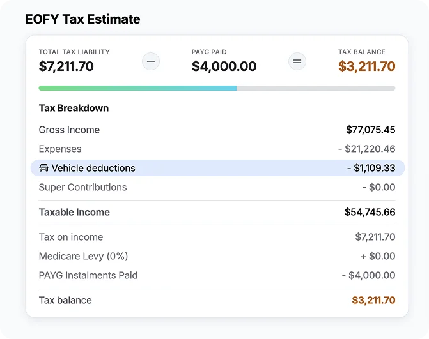429x339 pixels.
Task: Click the car icon beside Vehicle deductions
Action: 43,168
